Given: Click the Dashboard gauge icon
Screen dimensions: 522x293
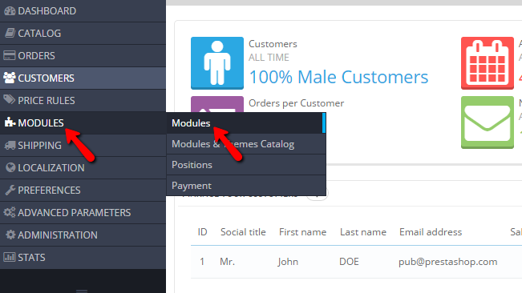Looking at the screenshot, I should 10,11.
